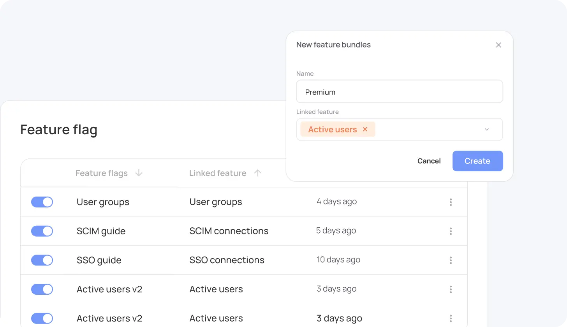
Task: Open the SSO guide row three-dot menu
Action: (x=451, y=260)
